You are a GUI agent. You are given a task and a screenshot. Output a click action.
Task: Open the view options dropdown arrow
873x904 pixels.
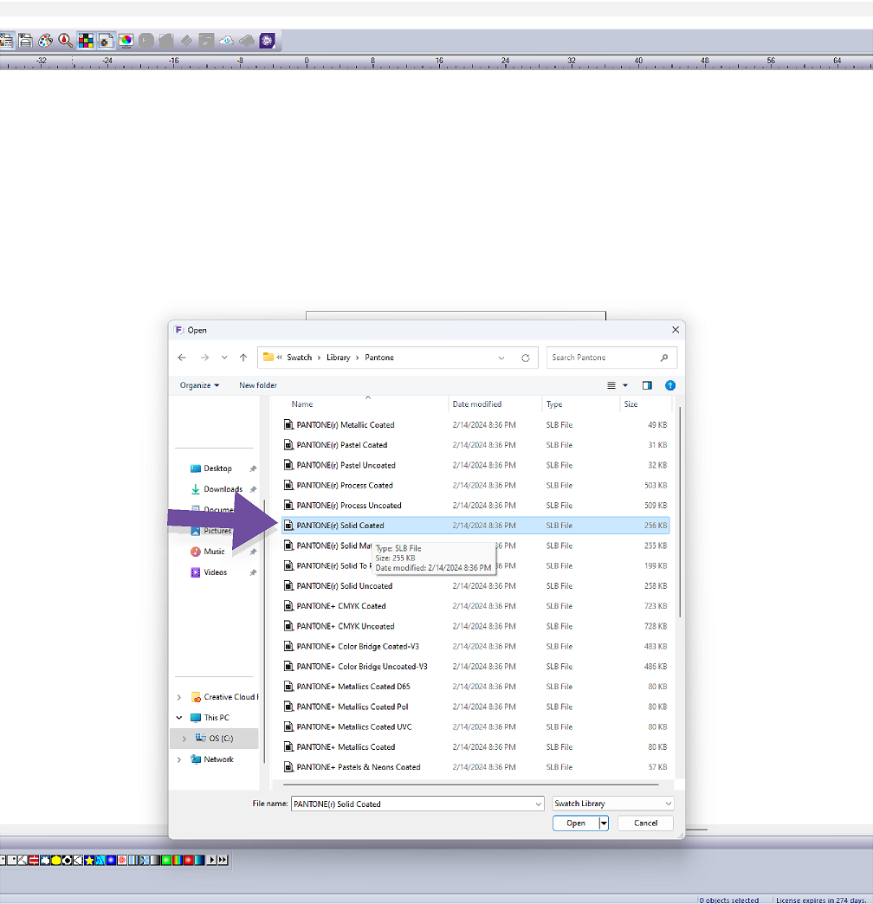click(x=625, y=385)
